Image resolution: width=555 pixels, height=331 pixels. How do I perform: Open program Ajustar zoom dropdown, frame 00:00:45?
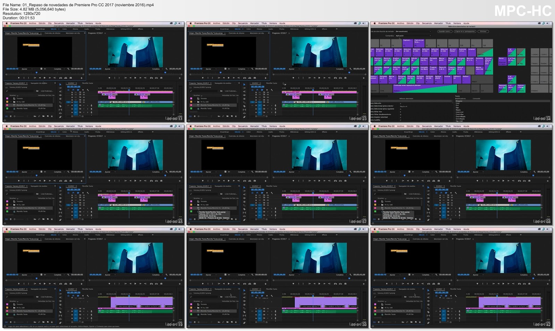tap(110, 172)
